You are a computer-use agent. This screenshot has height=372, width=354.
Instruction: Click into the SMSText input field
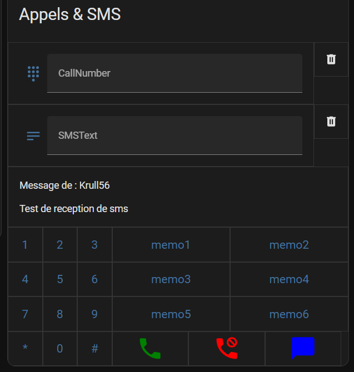[x=174, y=135]
